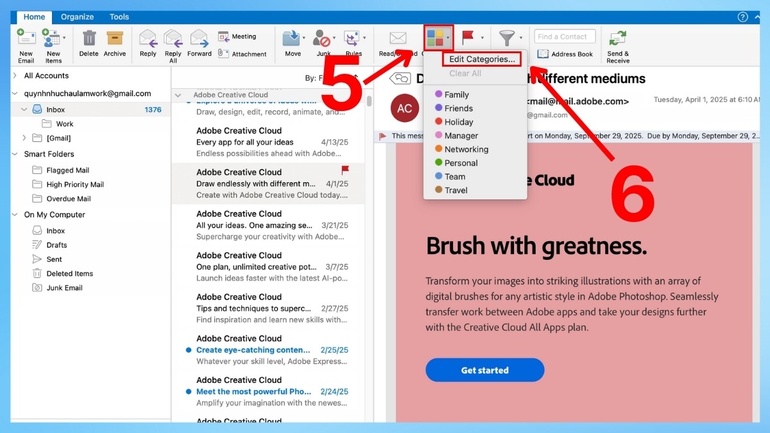The height and width of the screenshot is (433, 770).
Task: Select the Team category
Action: 475,176
